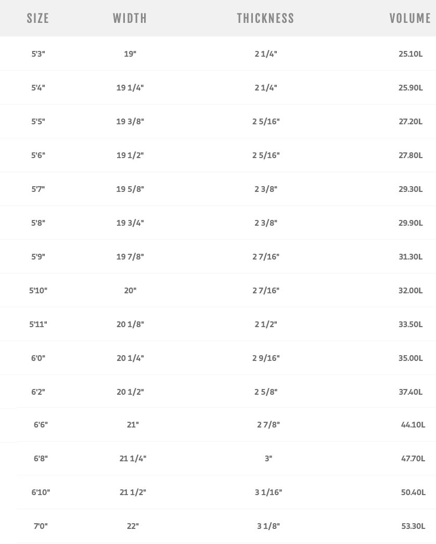Click the 19 3/4" width cell

coord(130,223)
